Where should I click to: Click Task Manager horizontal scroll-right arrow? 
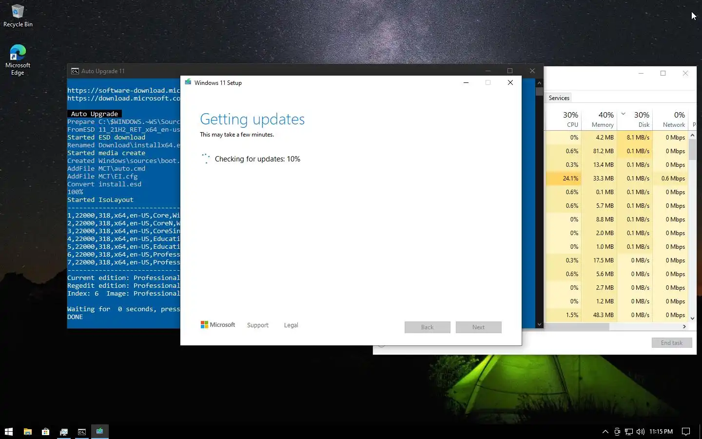pyautogui.click(x=684, y=327)
